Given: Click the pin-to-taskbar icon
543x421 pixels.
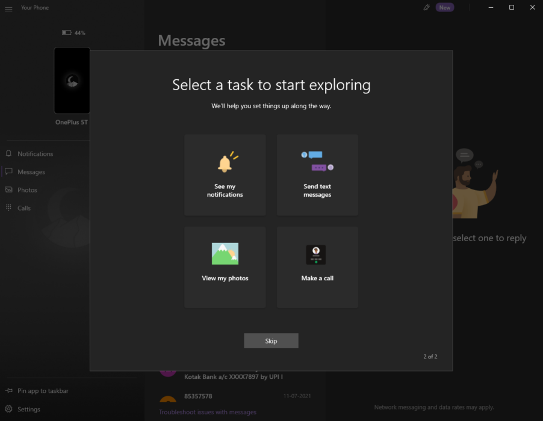Looking at the screenshot, I should click(8, 390).
